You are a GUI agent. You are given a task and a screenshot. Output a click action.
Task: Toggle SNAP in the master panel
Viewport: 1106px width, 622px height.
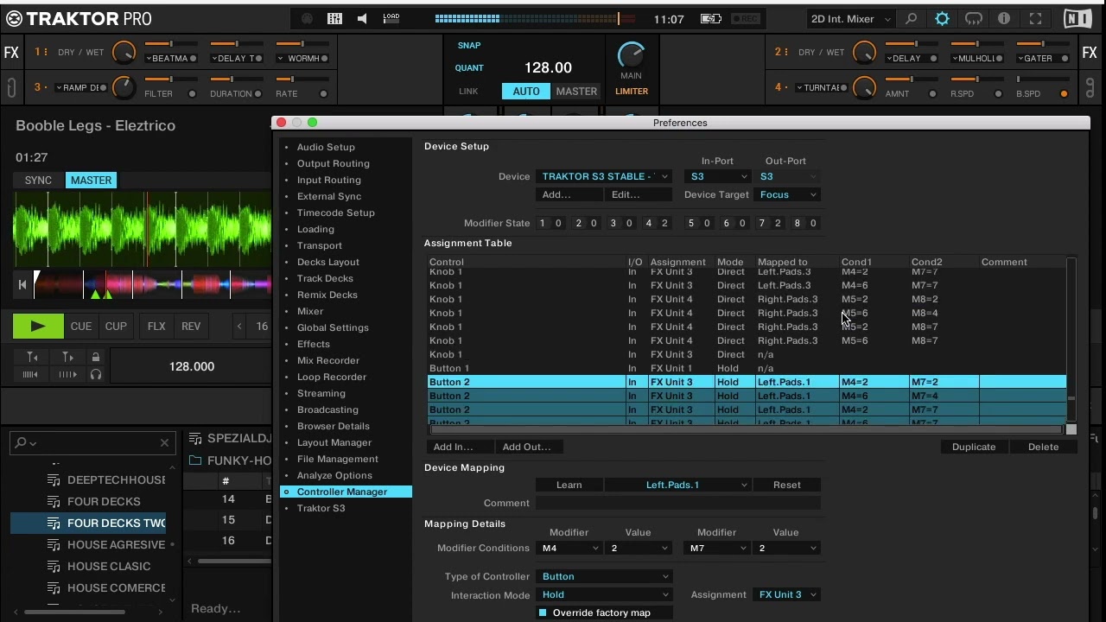tap(469, 46)
